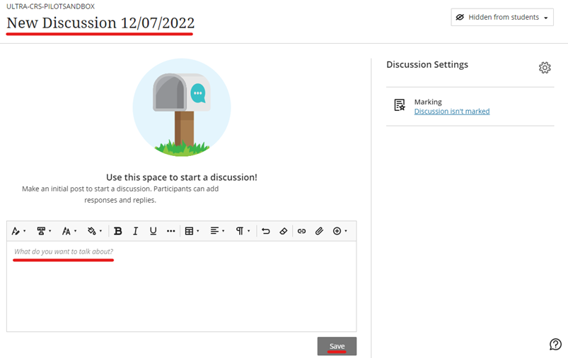Click the Discussion Settings heading
The image size is (568, 358).
[427, 65]
